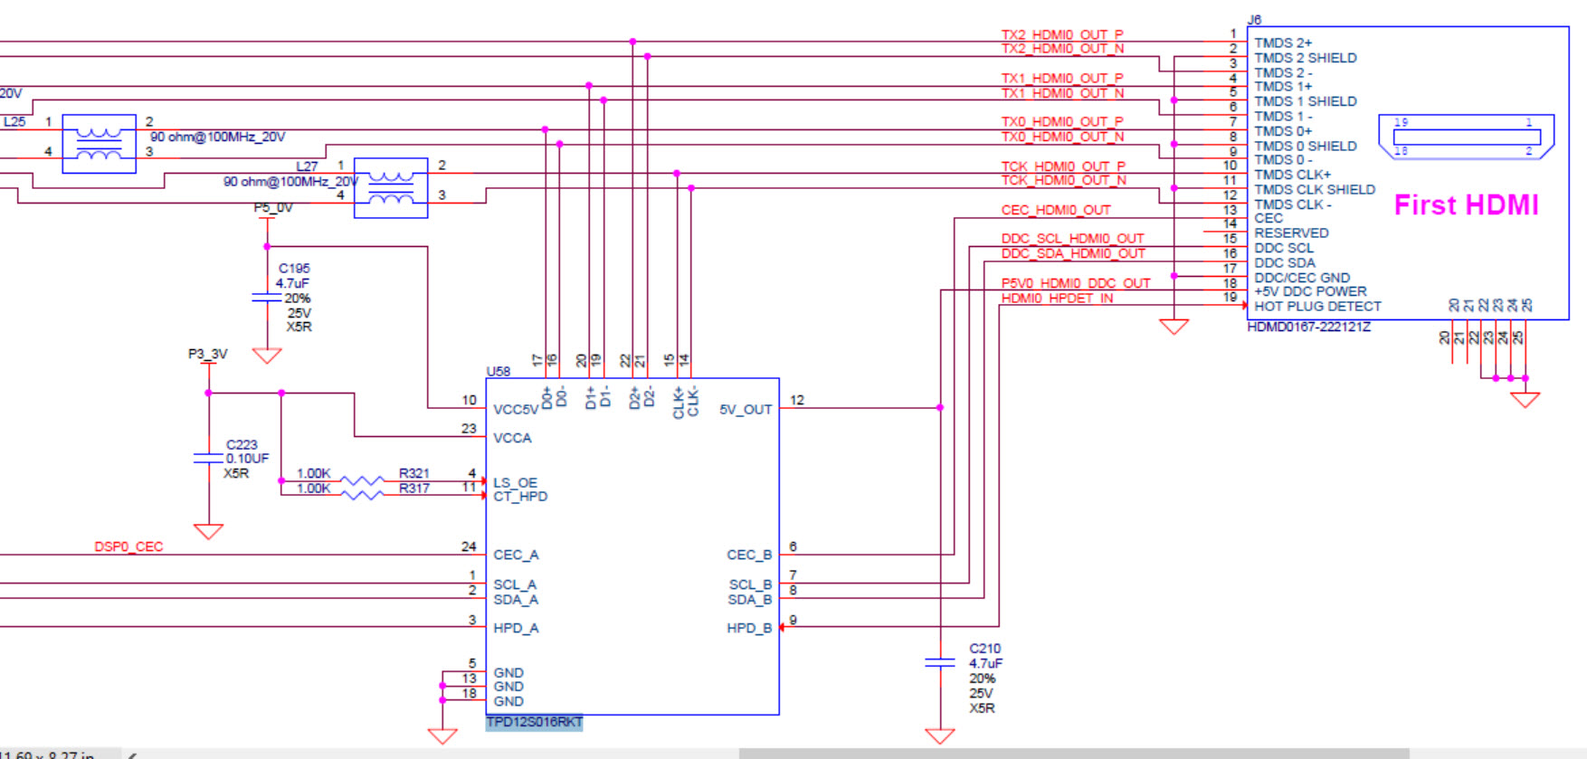Click the P5_0V power label
Viewport: 1587px width, 759px height.
click(x=273, y=207)
